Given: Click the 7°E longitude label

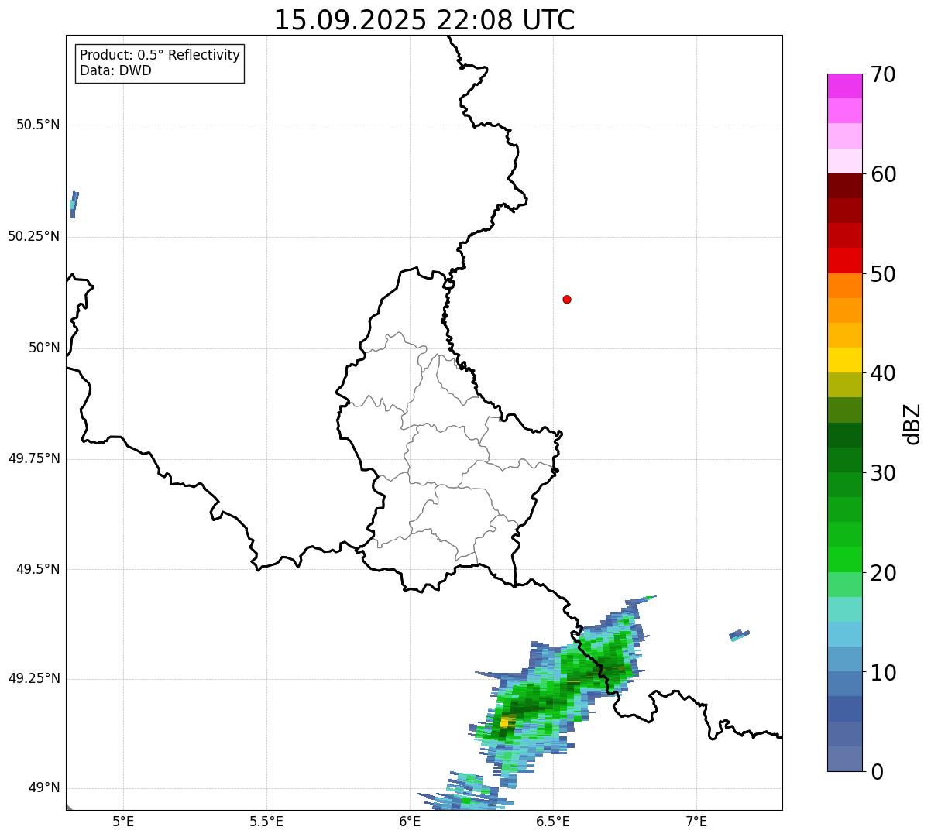Looking at the screenshot, I should pyautogui.click(x=696, y=822).
